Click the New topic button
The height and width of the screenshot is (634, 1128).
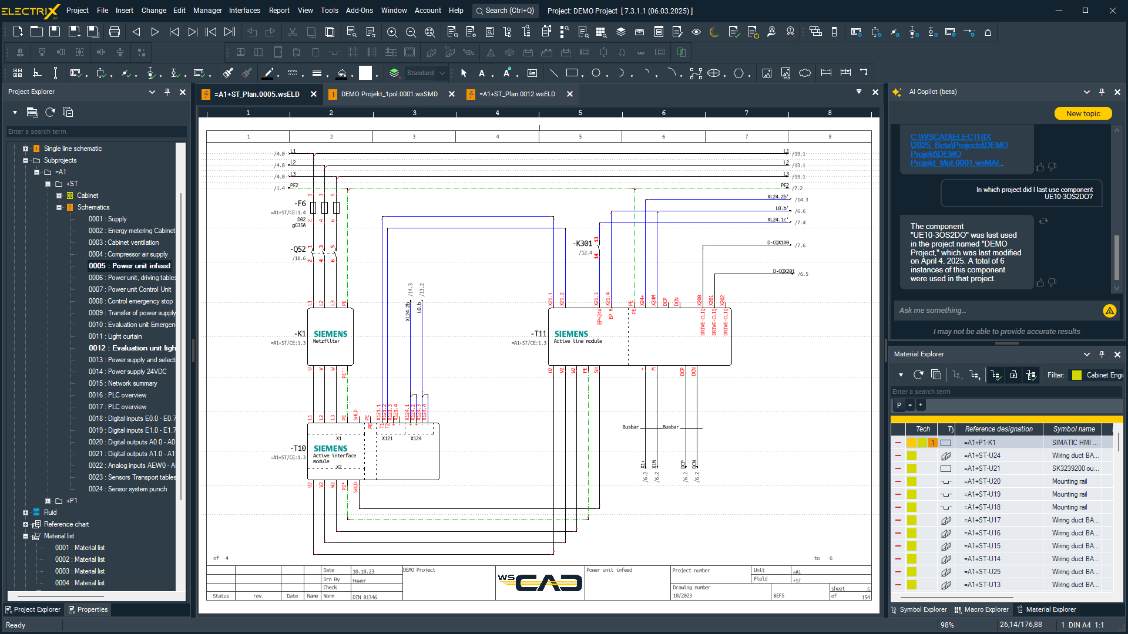(1083, 113)
